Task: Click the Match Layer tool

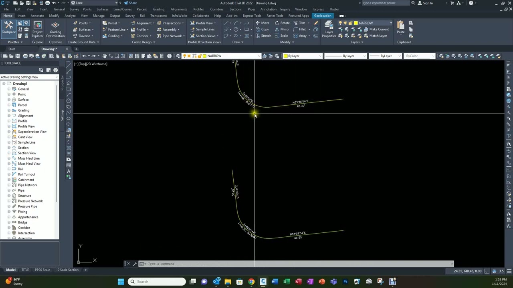Action: 375,36
